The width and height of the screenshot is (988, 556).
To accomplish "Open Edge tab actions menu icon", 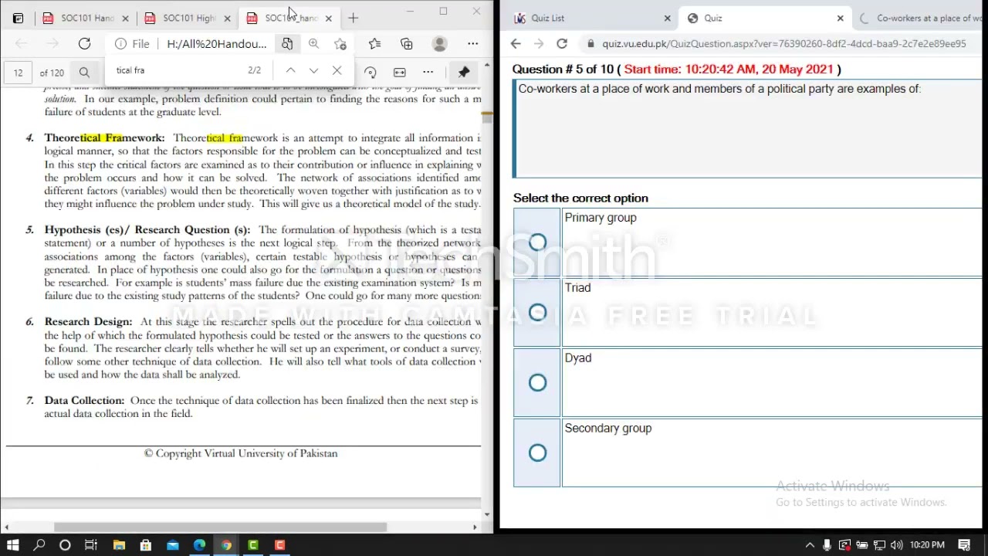I will [x=18, y=18].
